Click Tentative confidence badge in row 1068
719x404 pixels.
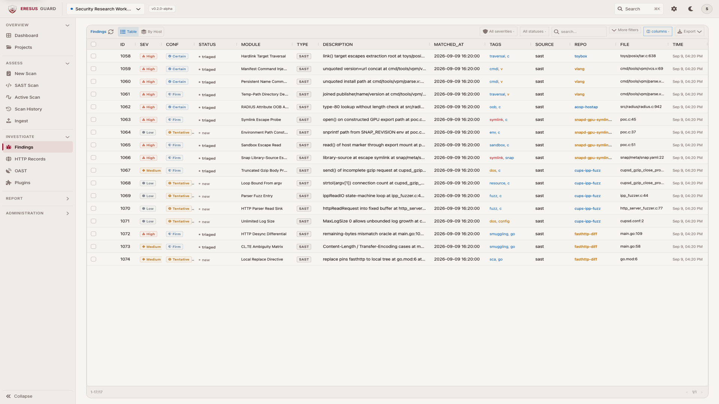(179, 183)
